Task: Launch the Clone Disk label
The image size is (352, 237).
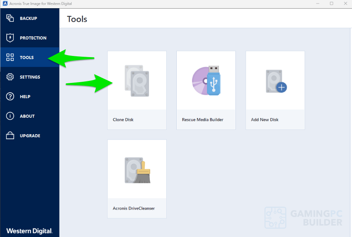Action: (123, 120)
